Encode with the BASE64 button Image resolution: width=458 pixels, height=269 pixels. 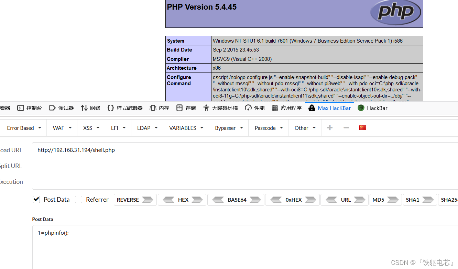(236, 199)
